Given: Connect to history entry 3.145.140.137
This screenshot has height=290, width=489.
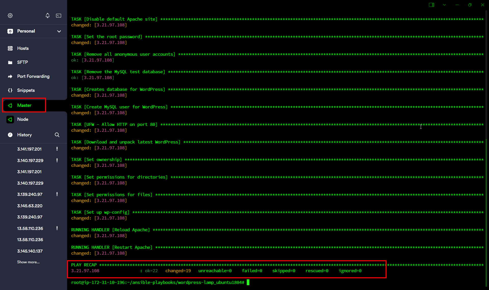Looking at the screenshot, I should 30,251.
